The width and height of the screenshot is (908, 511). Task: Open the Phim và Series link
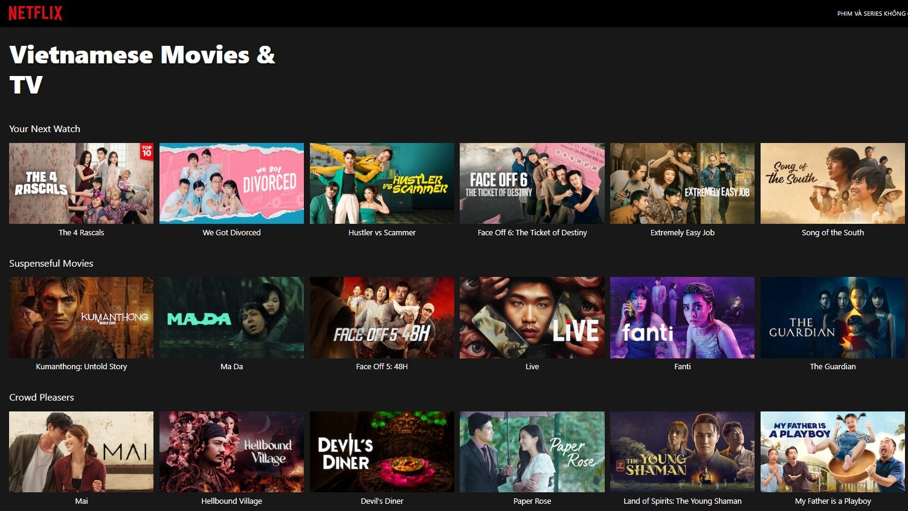click(871, 13)
